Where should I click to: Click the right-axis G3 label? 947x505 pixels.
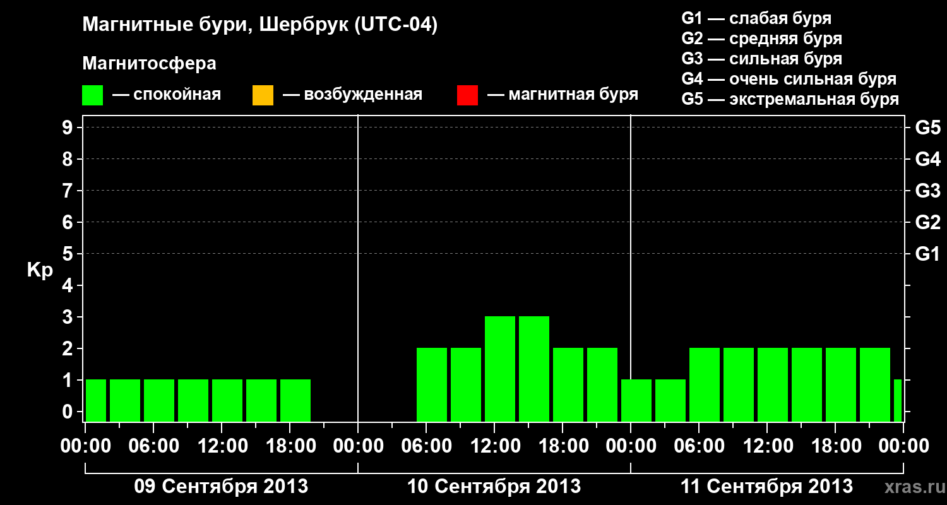coord(927,191)
